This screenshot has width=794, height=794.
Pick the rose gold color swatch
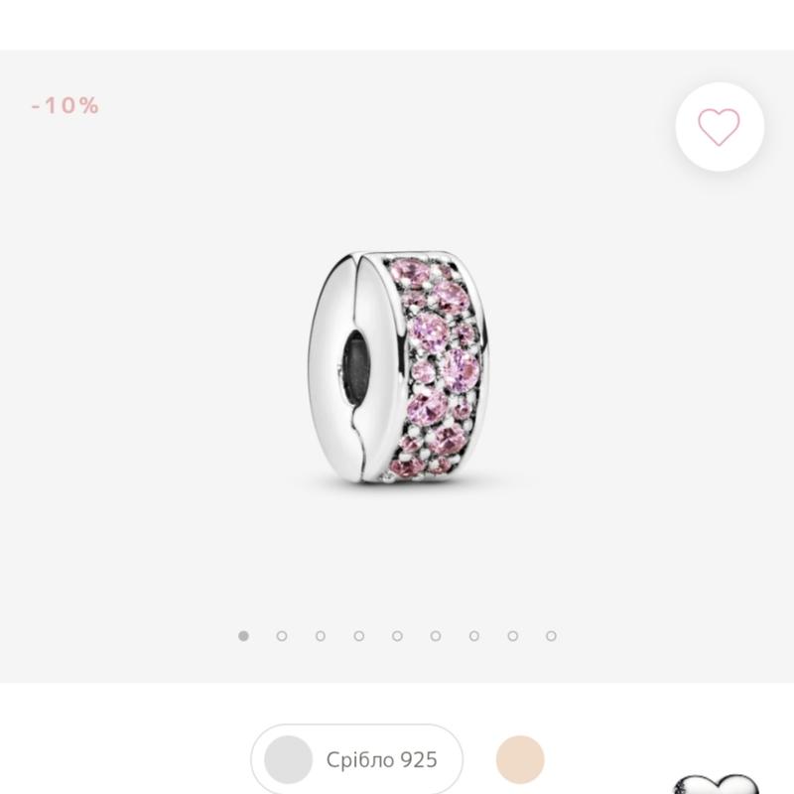[520, 759]
